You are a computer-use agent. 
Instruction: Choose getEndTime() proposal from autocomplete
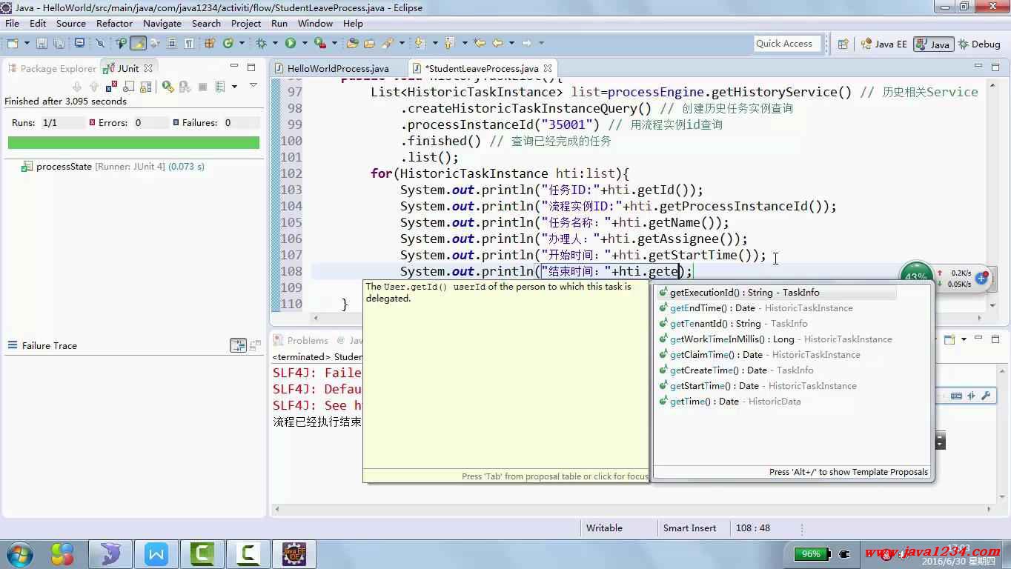tap(776, 308)
